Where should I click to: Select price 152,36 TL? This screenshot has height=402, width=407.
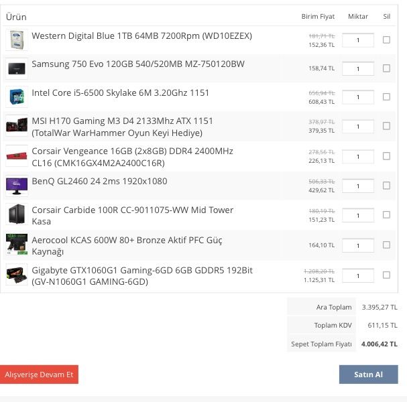pos(322,45)
